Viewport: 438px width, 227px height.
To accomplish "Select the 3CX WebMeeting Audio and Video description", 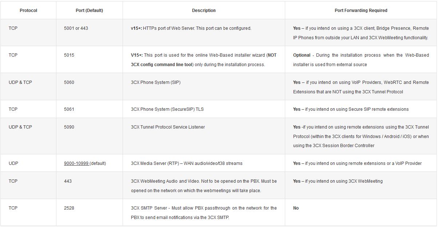I will pyautogui.click(x=204, y=186).
